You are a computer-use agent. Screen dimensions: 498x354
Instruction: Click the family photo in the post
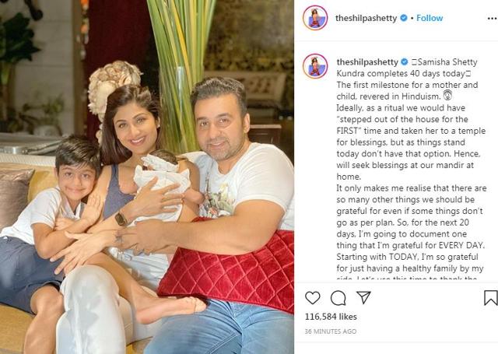147,177
